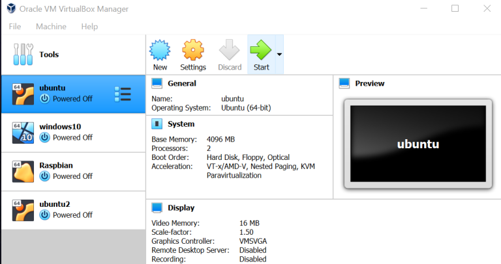Open the File menu
This screenshot has width=501, height=264.
pyautogui.click(x=15, y=27)
